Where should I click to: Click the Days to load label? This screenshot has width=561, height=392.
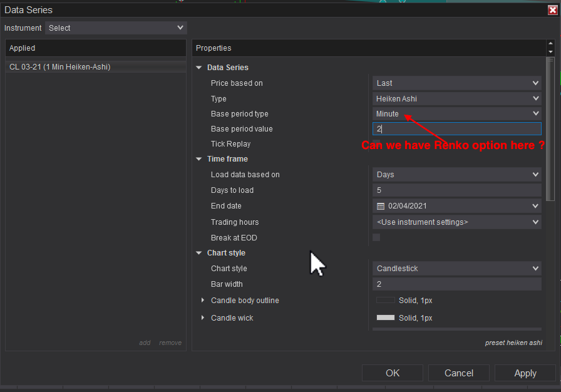point(232,190)
